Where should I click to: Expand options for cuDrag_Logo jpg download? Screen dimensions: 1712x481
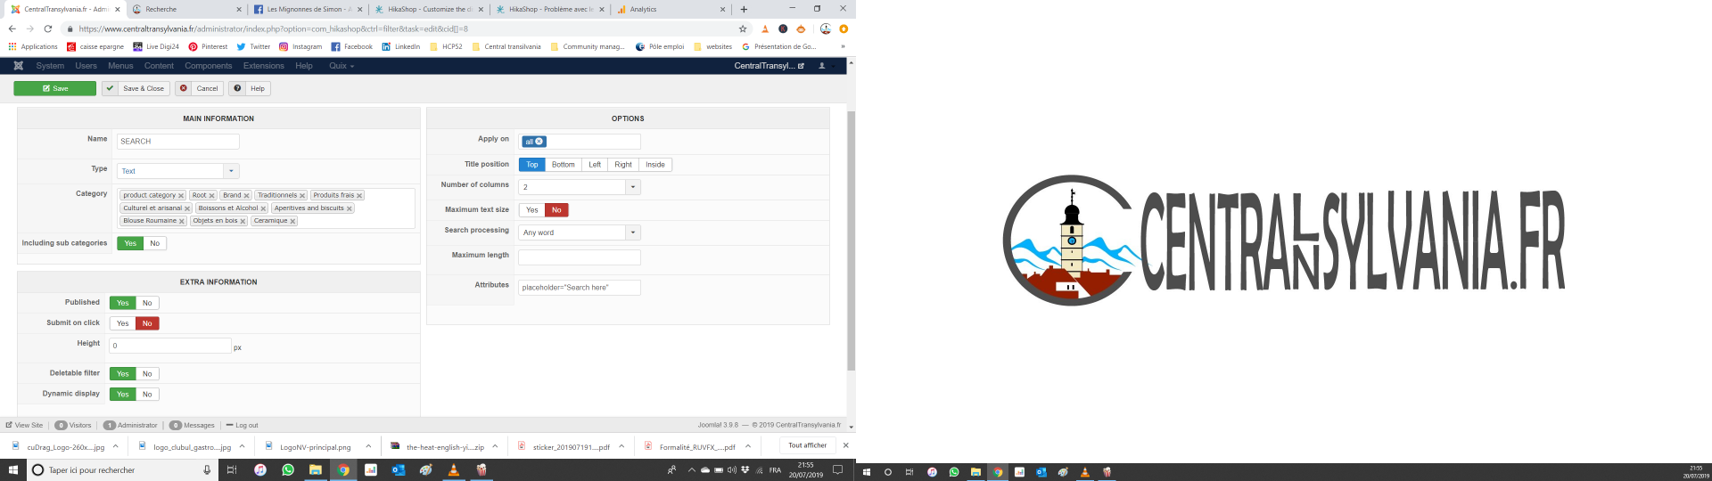pyautogui.click(x=115, y=446)
